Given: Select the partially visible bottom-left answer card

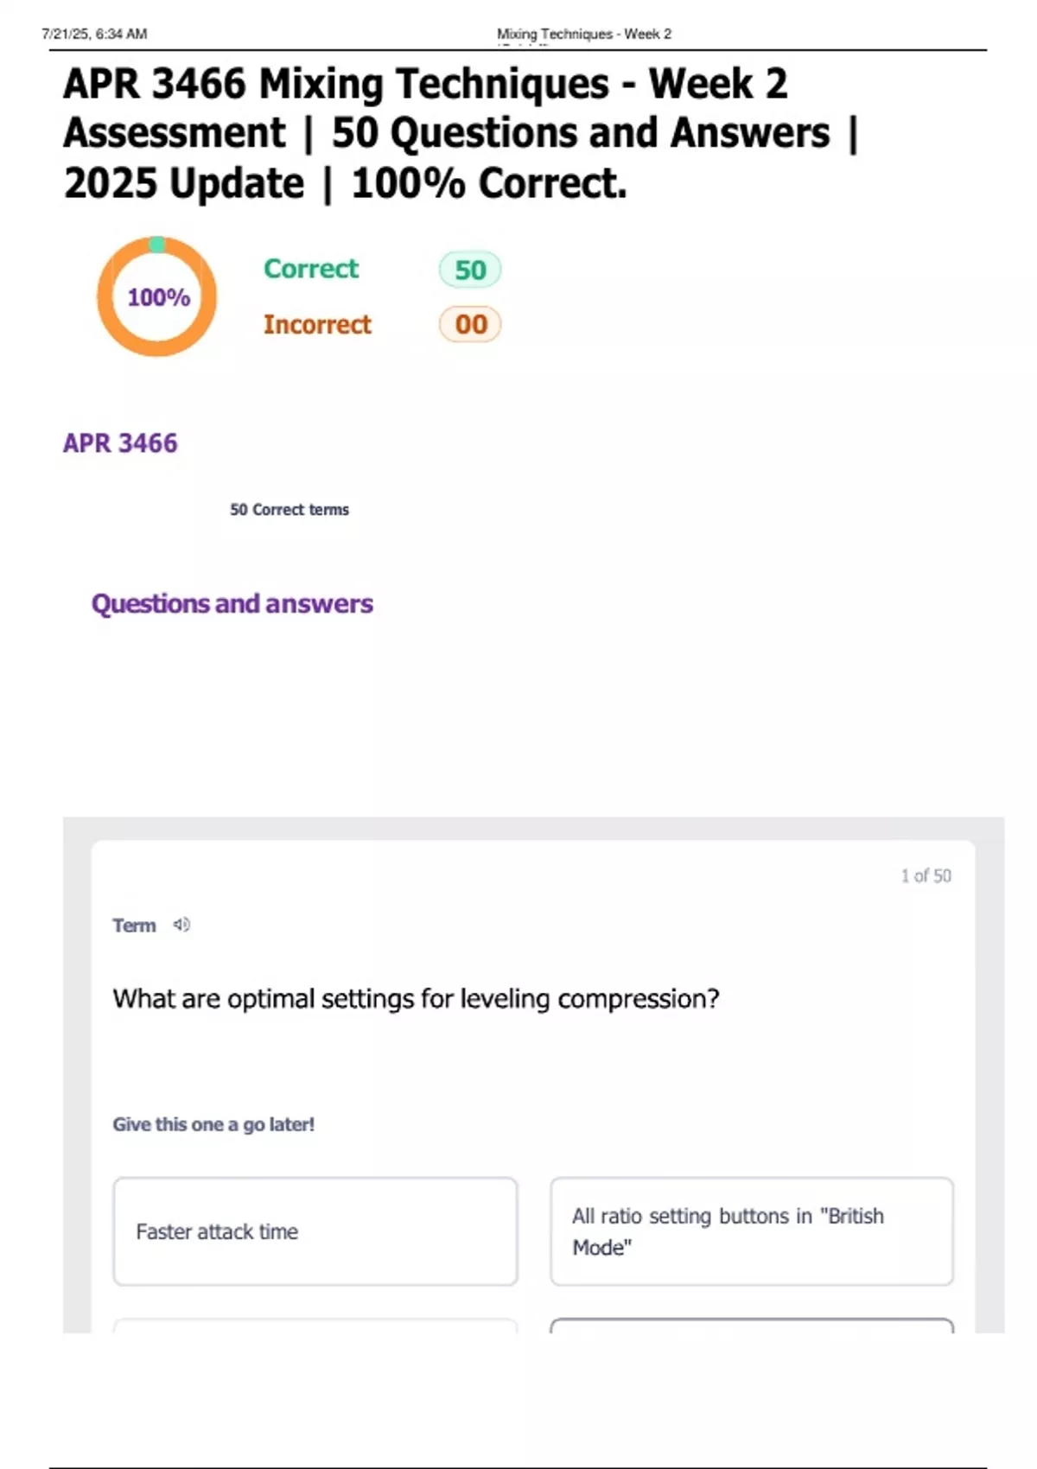Looking at the screenshot, I should click(x=314, y=1335).
